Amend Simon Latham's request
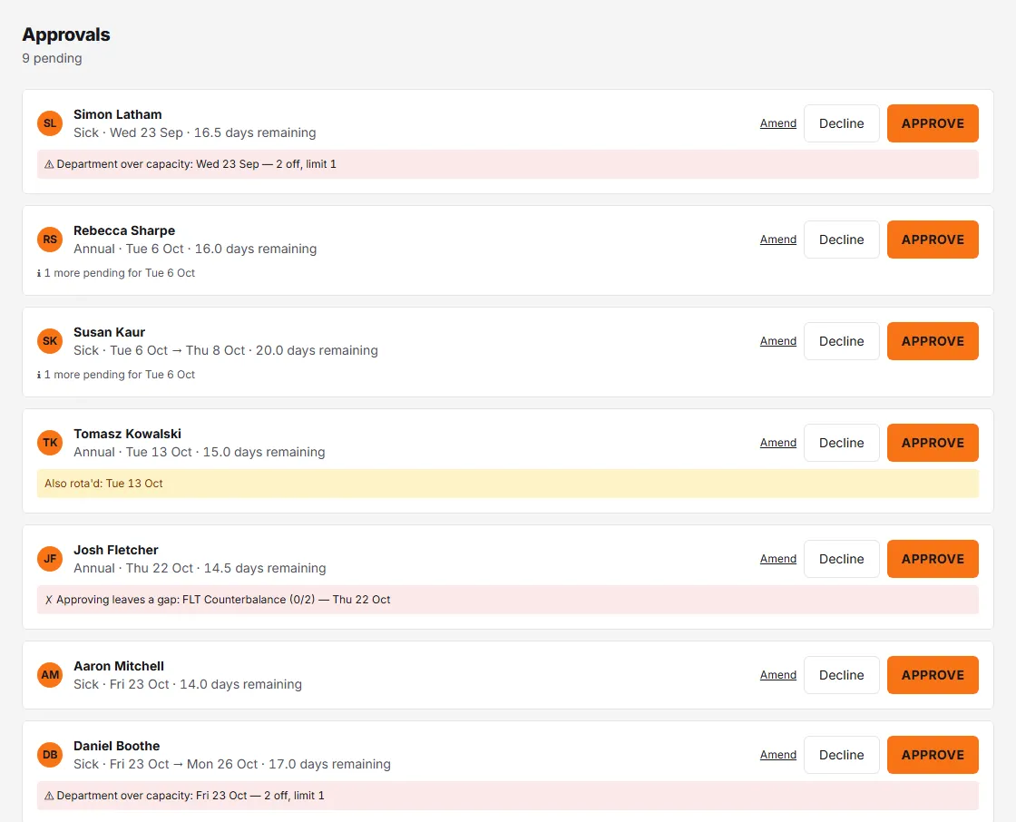Viewport: 1016px width, 822px height. point(778,123)
